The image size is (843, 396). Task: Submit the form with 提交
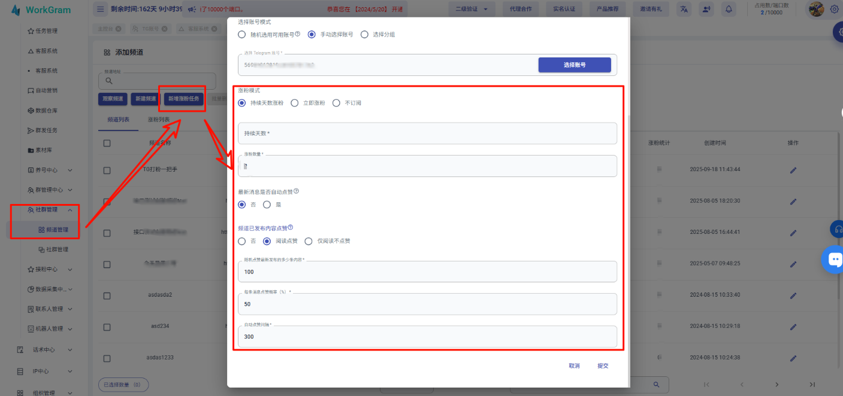click(x=603, y=366)
